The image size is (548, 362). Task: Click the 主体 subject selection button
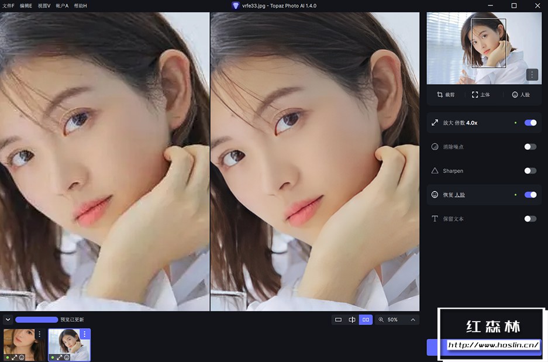[481, 94]
